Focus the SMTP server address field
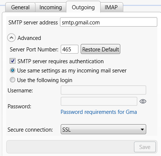Viewport: 161px width, 156px height. pyautogui.click(x=108, y=22)
